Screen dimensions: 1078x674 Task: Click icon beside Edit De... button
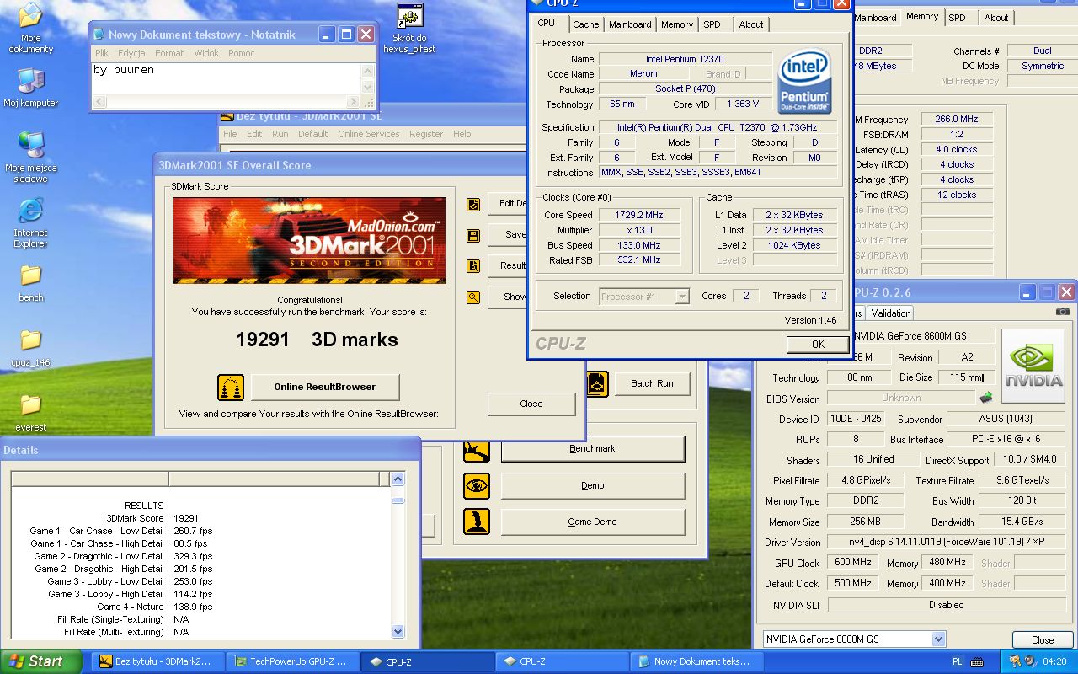pyautogui.click(x=473, y=204)
